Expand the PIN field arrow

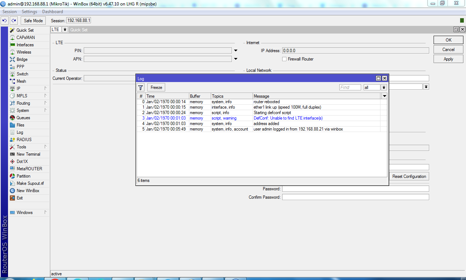point(236,51)
